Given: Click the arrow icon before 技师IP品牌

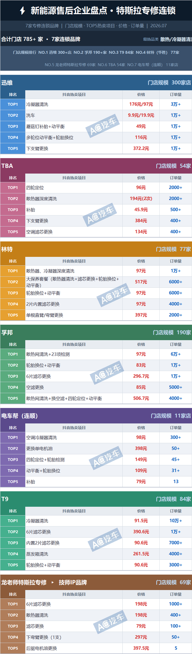Looking at the screenshot, I should pyautogui.click(x=53, y=582).
